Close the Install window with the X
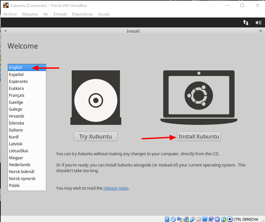Viewport: 265px width, 222px height. 261,31
